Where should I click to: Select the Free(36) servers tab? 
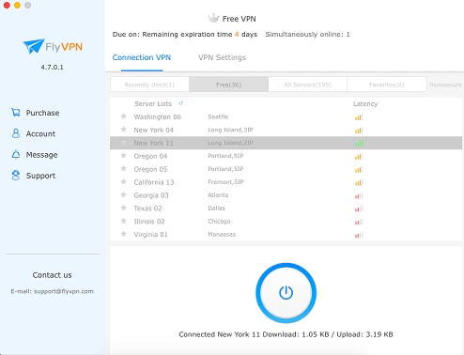pos(228,85)
